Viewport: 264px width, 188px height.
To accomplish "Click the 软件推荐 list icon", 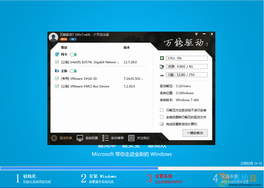I will tap(106, 138).
